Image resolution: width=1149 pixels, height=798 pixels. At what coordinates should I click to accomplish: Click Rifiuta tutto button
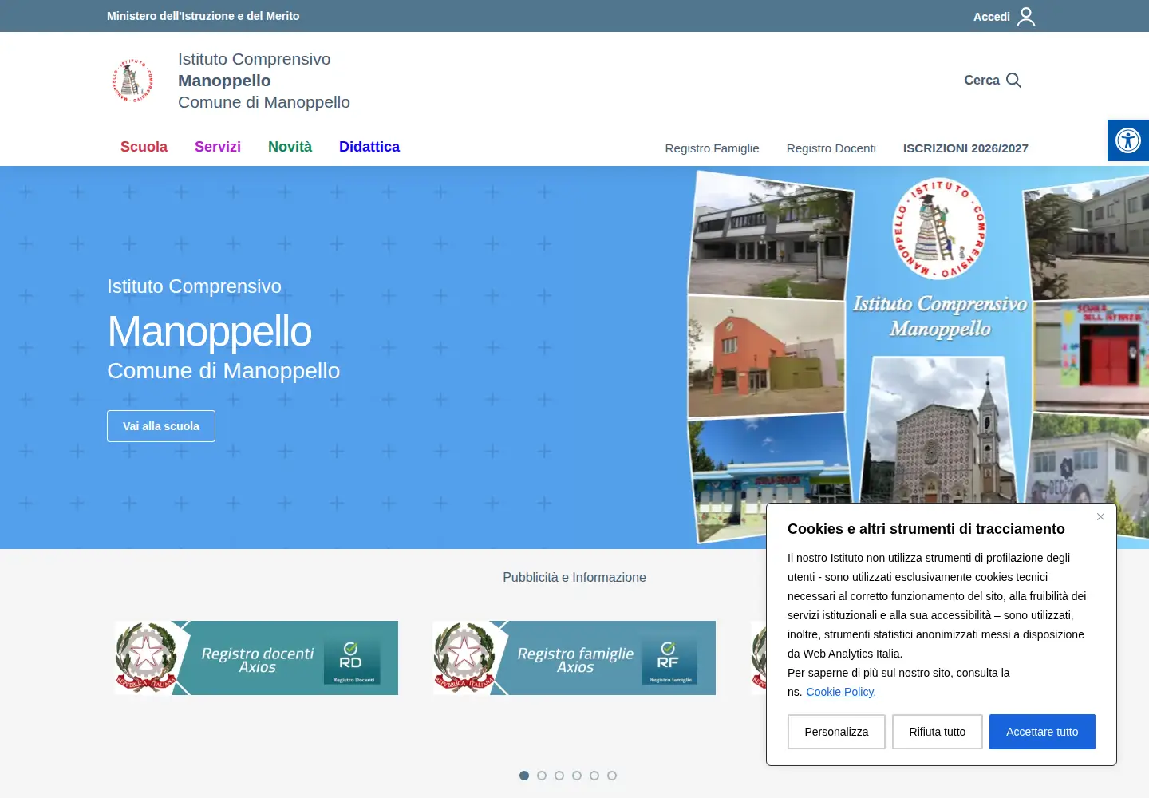point(938,732)
